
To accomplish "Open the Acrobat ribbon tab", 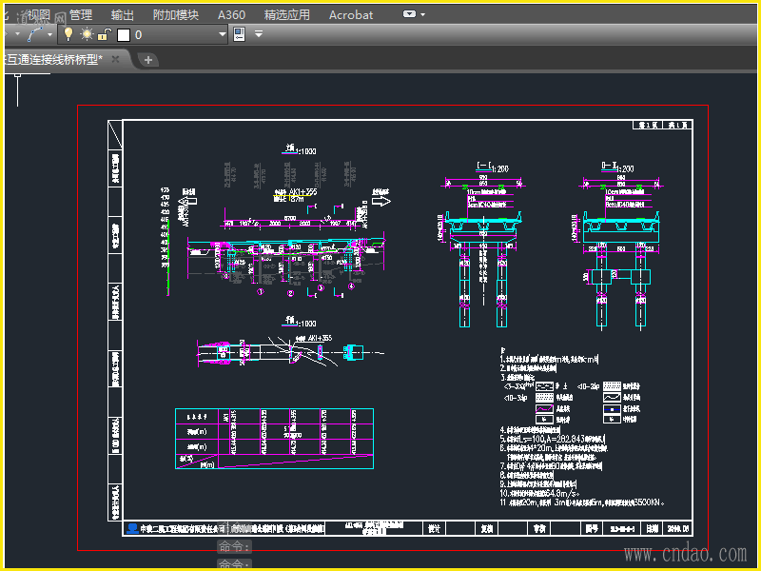I will [x=351, y=14].
